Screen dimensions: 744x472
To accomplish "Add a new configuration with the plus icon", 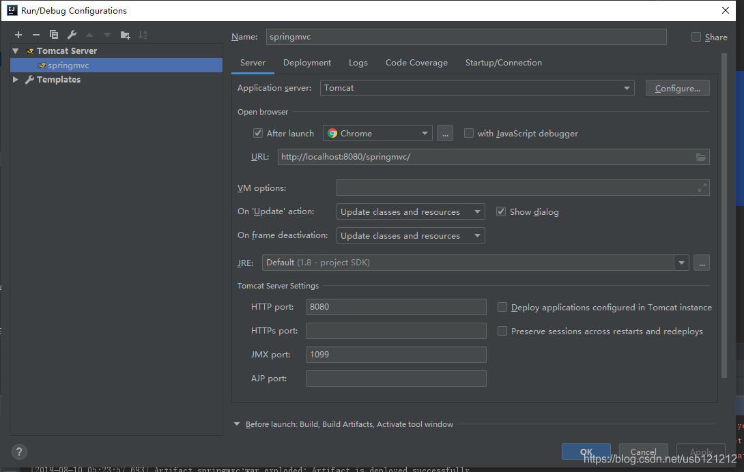I will pyautogui.click(x=18, y=35).
